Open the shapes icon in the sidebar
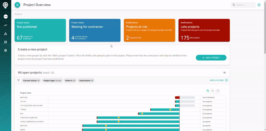Viewport: 266px width, 131px height. [x=6, y=34]
